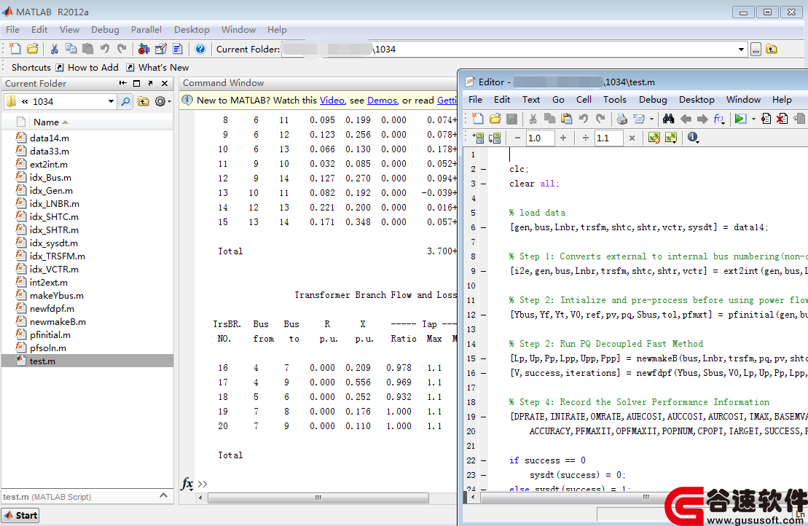Undock the Current Folder panel

click(151, 83)
